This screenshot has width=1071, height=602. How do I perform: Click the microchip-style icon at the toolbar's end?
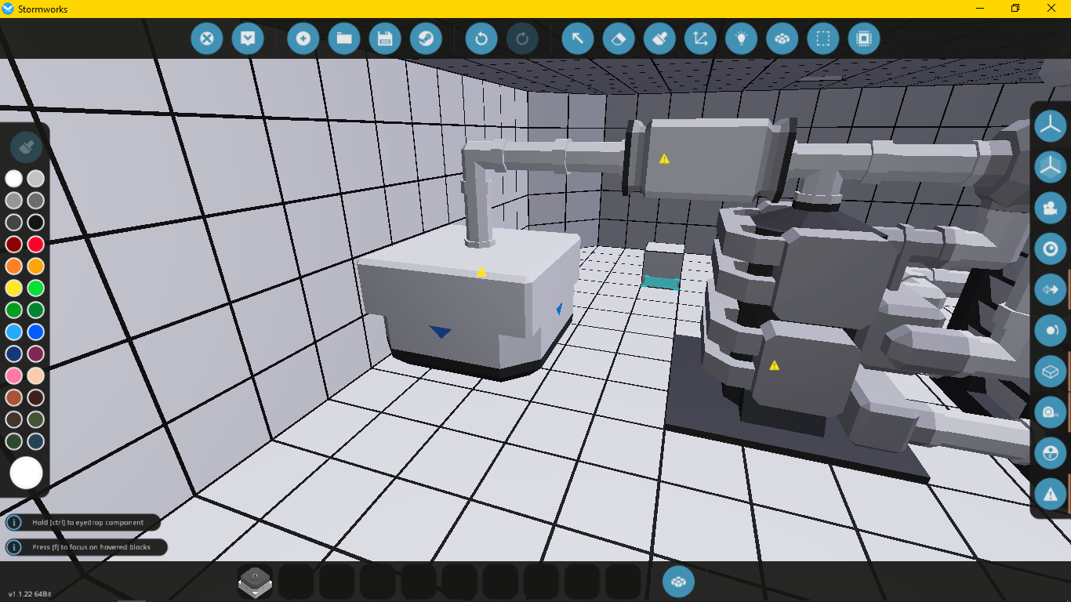pos(863,38)
